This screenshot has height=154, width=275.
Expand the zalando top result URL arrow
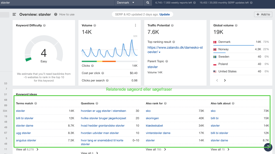point(160,52)
